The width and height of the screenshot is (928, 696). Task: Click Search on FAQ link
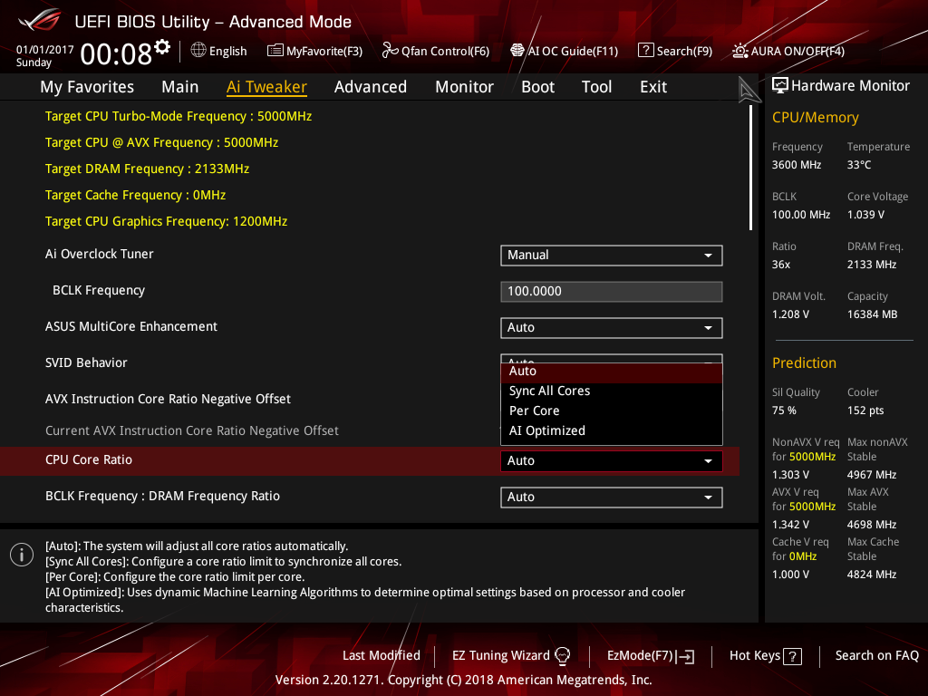pos(877,656)
